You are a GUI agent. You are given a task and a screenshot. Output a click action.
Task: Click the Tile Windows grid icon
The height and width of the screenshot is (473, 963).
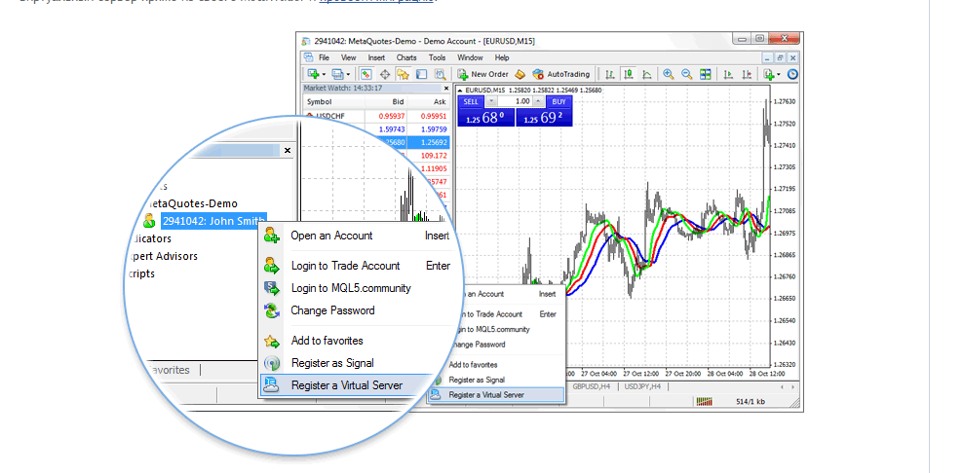click(x=705, y=74)
